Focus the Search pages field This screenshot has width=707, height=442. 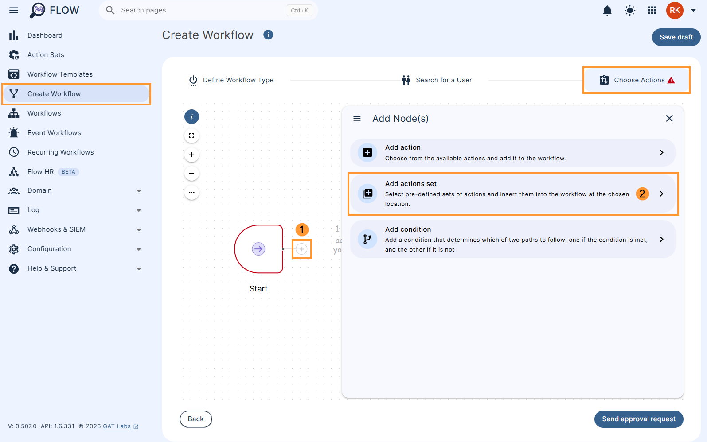pyautogui.click(x=208, y=10)
